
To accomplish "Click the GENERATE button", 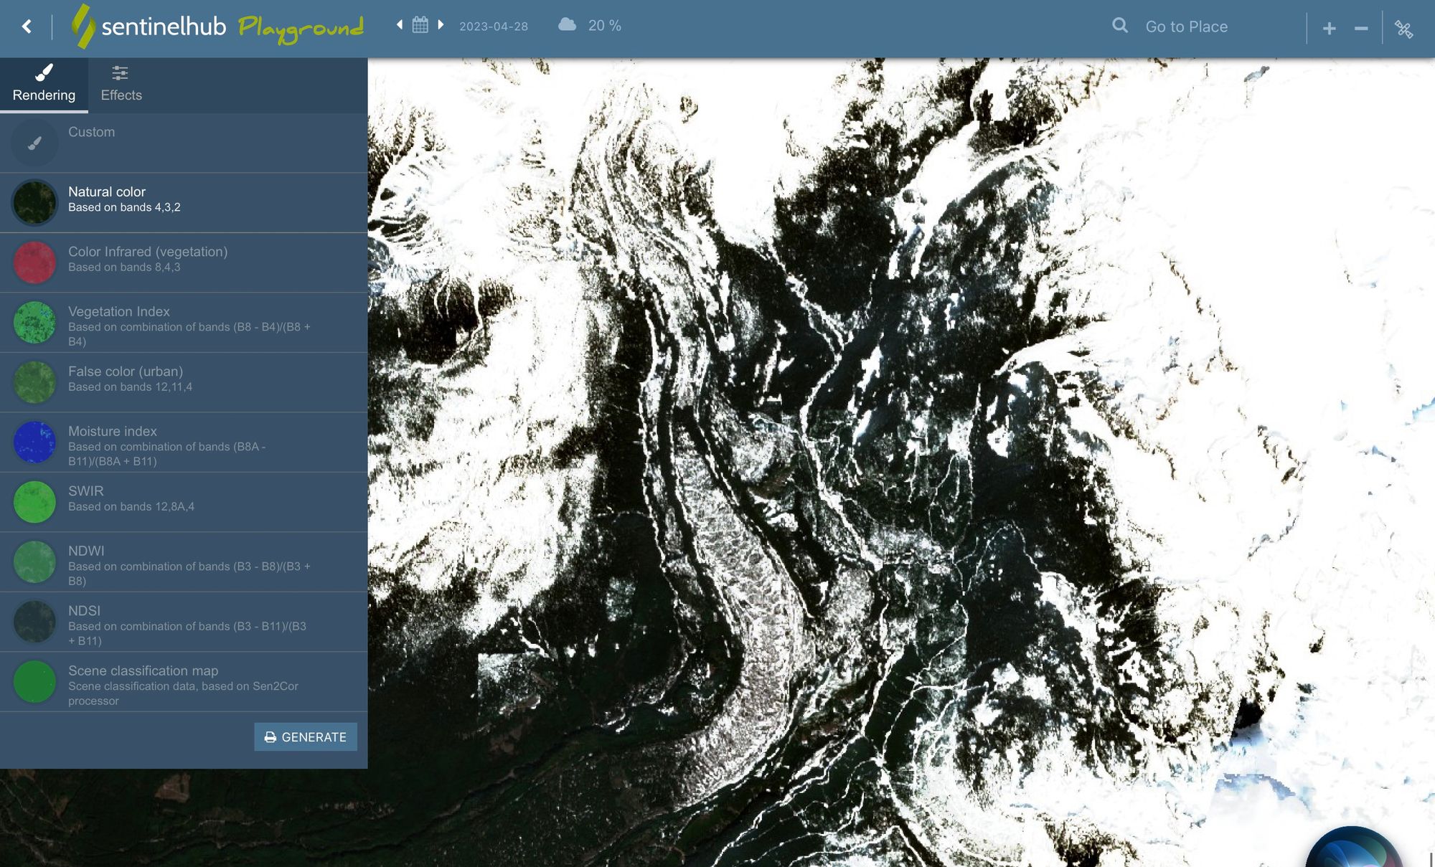I will (x=306, y=736).
